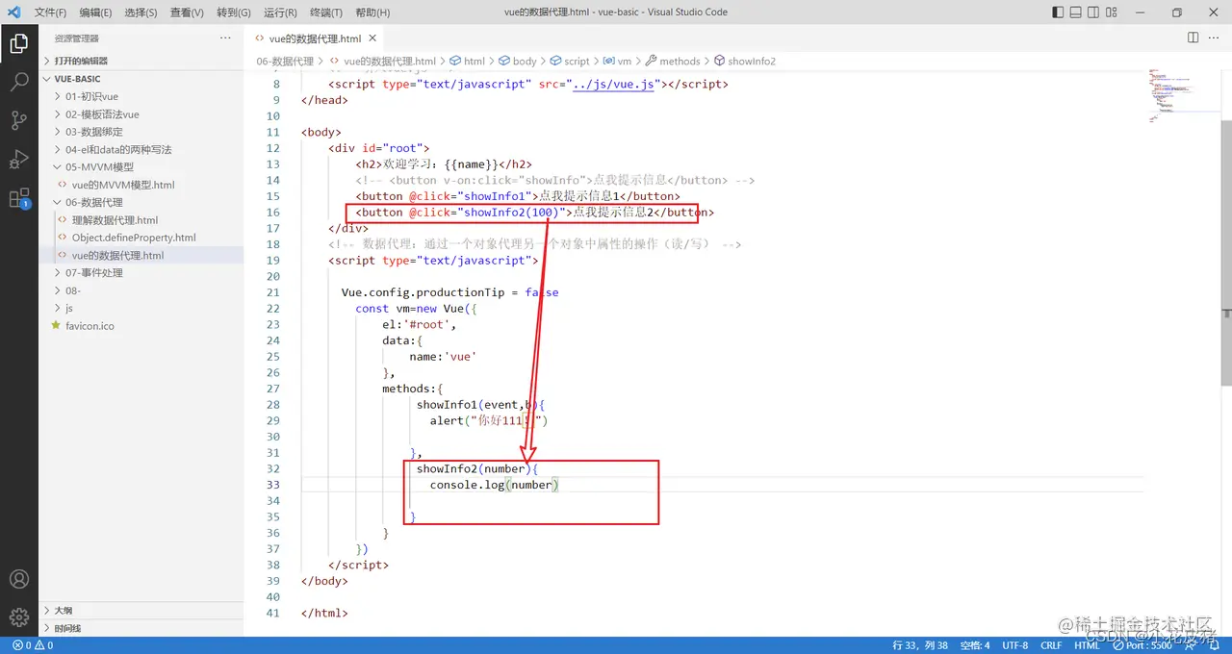Open the 编辑(E) menu
The image size is (1232, 654).
(x=95, y=13)
